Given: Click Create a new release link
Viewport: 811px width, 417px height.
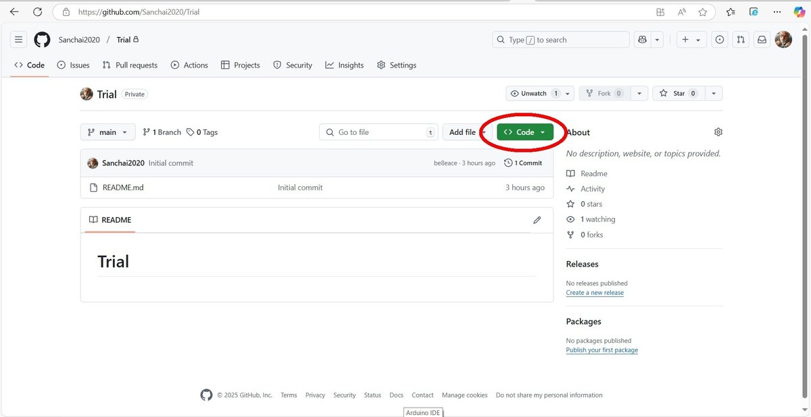Looking at the screenshot, I should pyautogui.click(x=595, y=293).
